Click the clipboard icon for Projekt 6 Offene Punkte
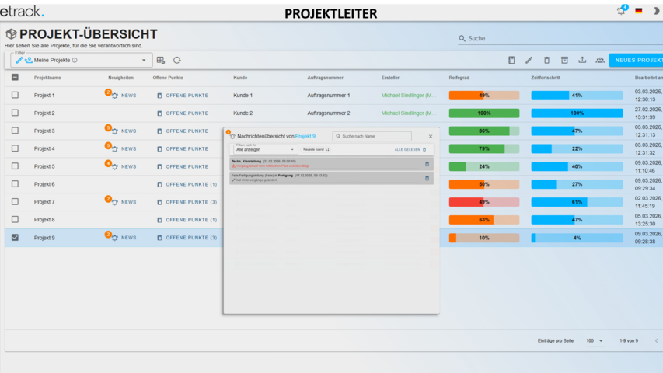 point(159,184)
